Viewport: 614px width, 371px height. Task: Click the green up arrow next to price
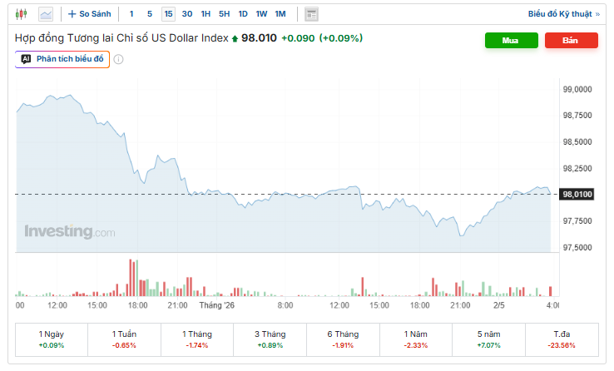(x=235, y=39)
